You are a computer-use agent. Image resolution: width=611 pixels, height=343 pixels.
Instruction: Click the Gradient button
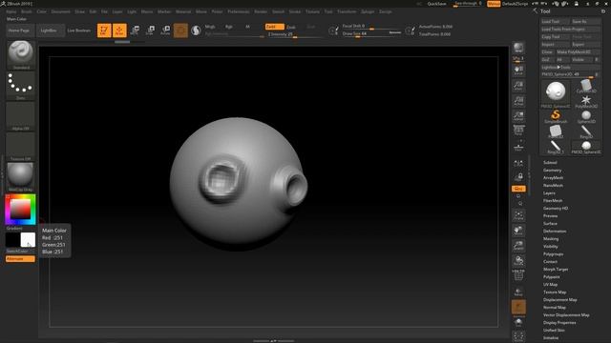click(14, 229)
